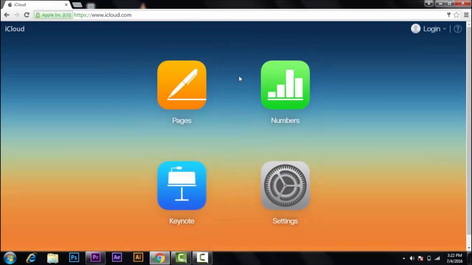The image size is (472, 265).
Task: Launch Internet Explorer from the taskbar
Action: [31, 258]
